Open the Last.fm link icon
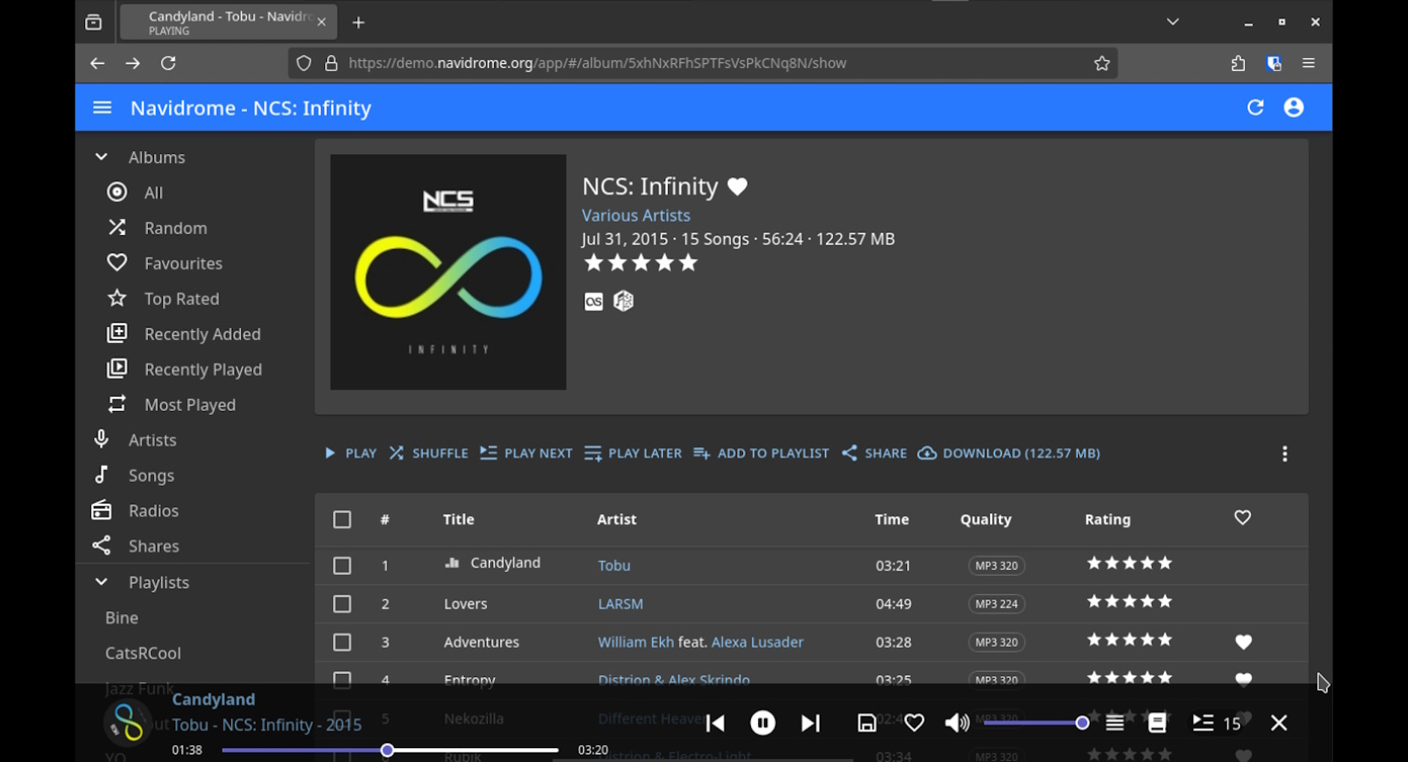 click(x=593, y=301)
